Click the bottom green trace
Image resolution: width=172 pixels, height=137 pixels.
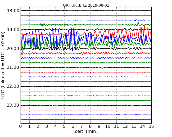coord(86,120)
